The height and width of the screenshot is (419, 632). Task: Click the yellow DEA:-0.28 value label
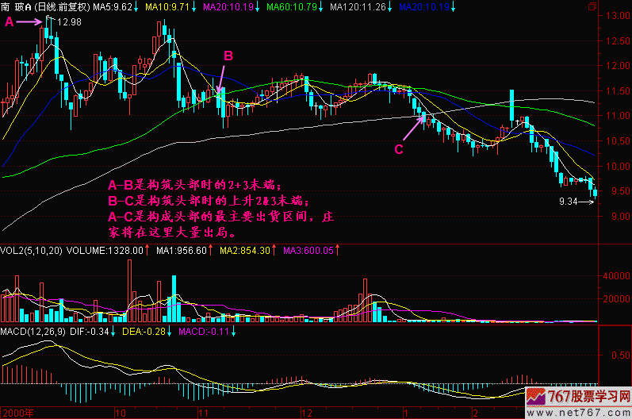pos(147,330)
